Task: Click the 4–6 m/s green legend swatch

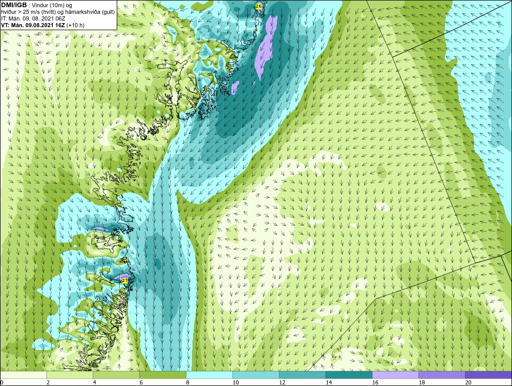Action: [117, 375]
